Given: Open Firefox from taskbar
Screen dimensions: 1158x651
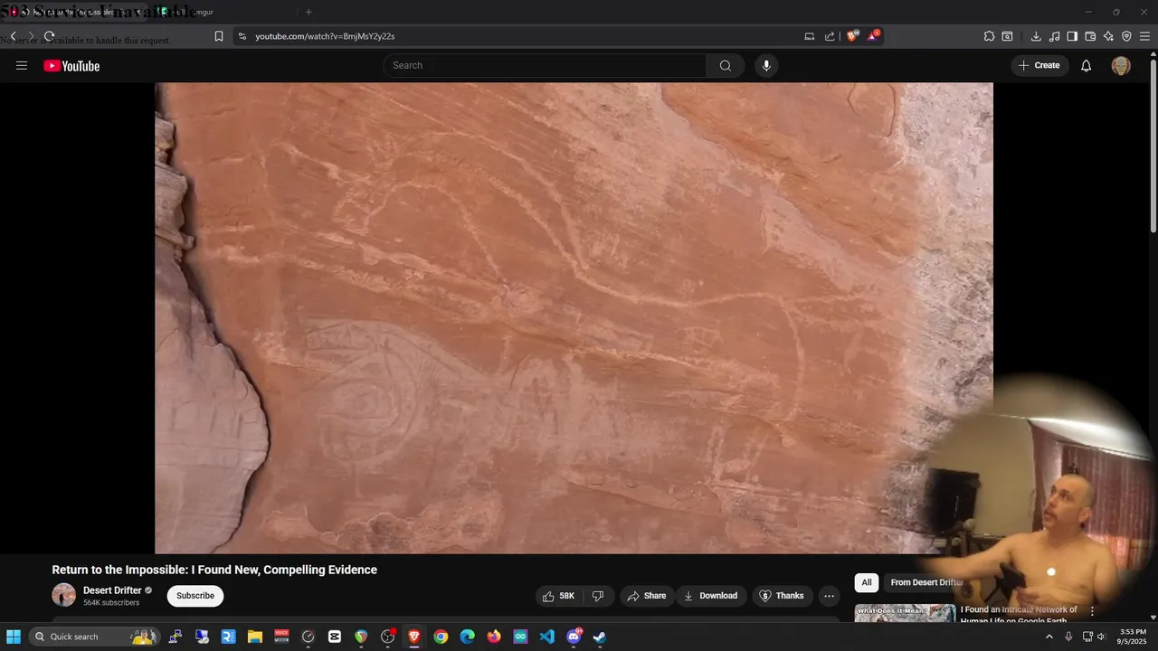Looking at the screenshot, I should coord(494,637).
